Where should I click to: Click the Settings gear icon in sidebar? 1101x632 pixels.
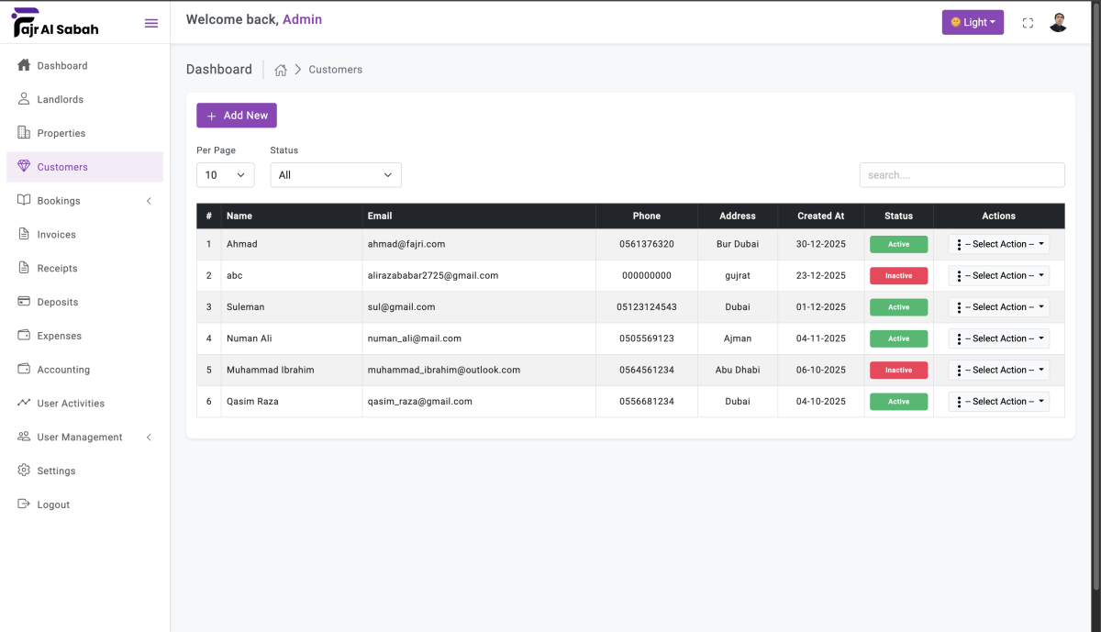pos(24,471)
